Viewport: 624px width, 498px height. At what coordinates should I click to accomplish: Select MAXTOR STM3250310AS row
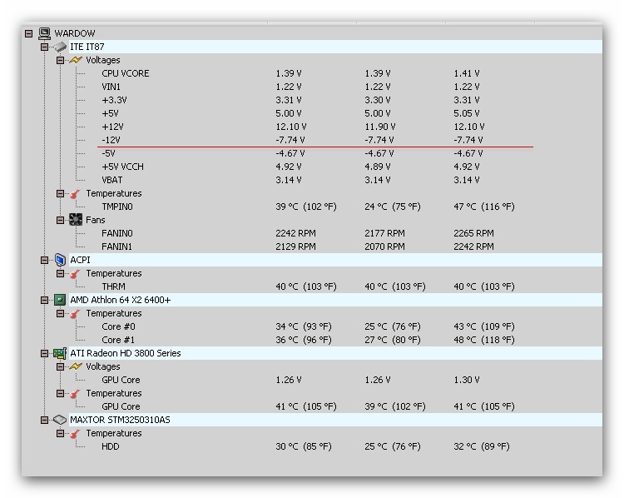(x=335, y=420)
